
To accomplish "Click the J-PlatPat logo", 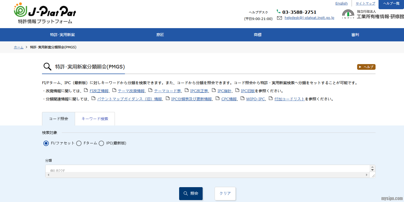I will coord(45,13).
